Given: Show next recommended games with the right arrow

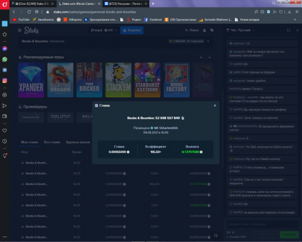Looking at the screenshot, I should click(210, 57).
